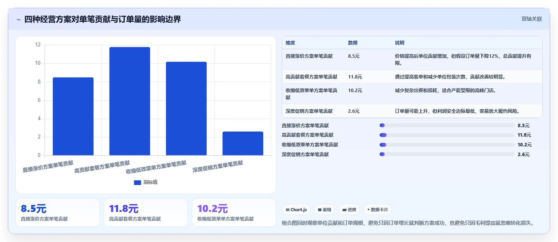The image size is (558, 242).
Task: Click the 维度 column header
Action: pos(290,43)
